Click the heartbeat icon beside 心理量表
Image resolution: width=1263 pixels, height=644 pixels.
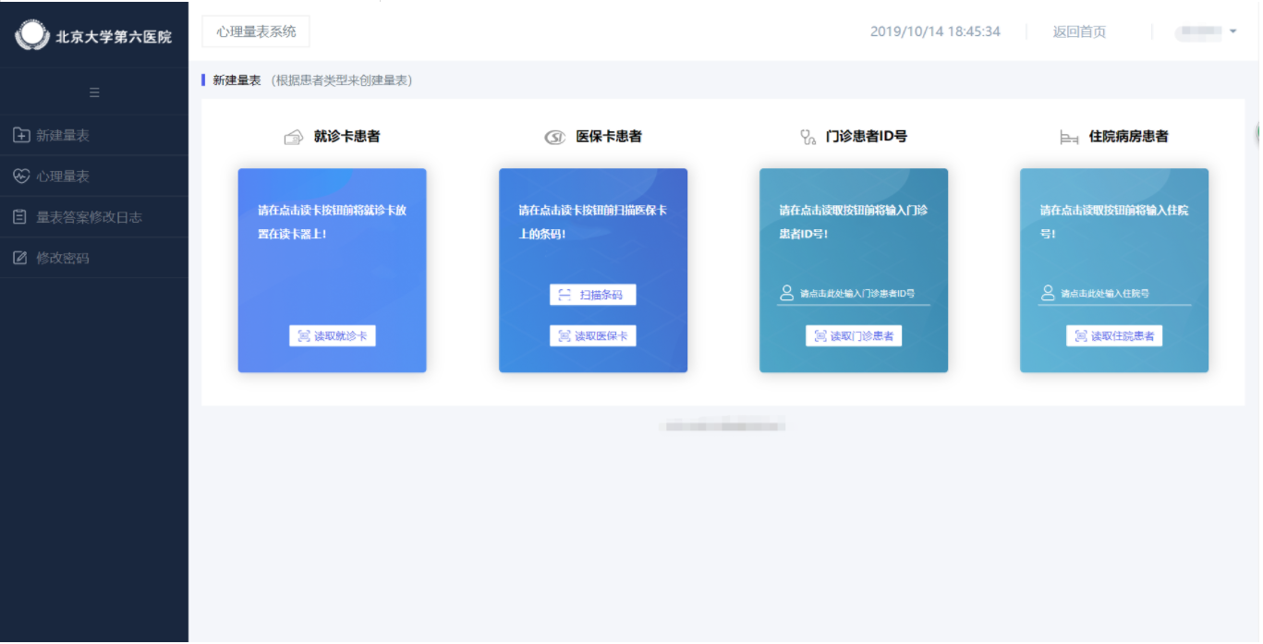(20, 175)
